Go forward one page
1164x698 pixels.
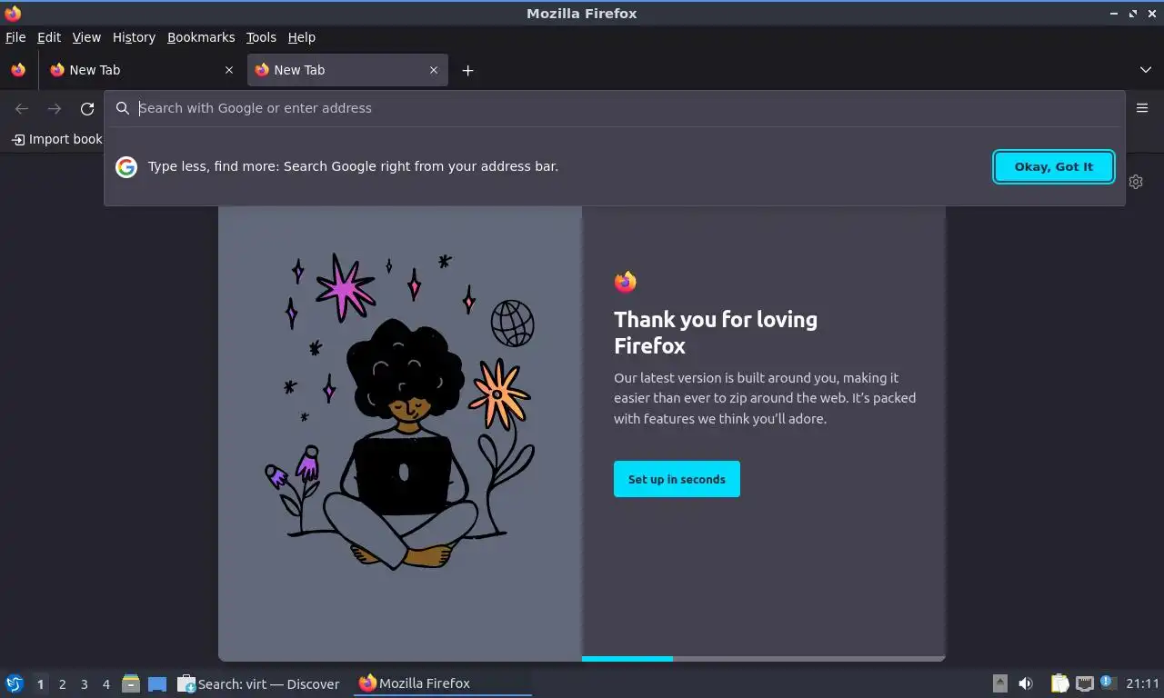click(55, 109)
